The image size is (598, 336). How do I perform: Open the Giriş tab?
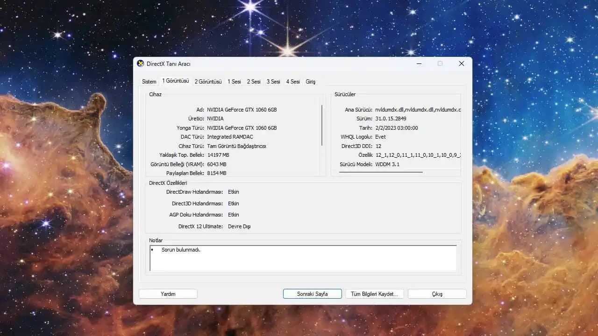(311, 82)
